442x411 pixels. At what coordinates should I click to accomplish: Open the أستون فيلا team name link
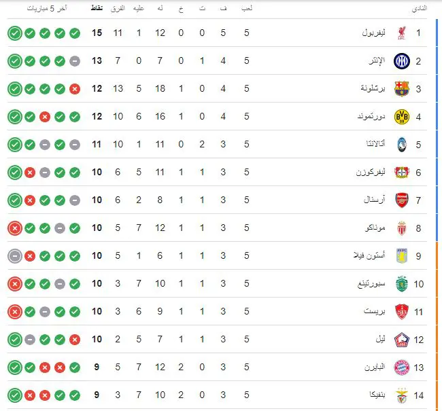(x=369, y=255)
